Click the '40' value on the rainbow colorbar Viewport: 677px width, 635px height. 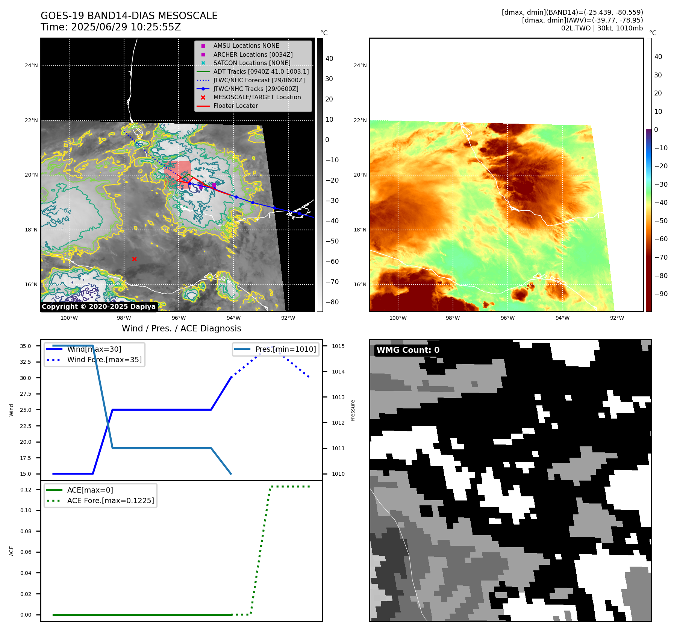658,57
